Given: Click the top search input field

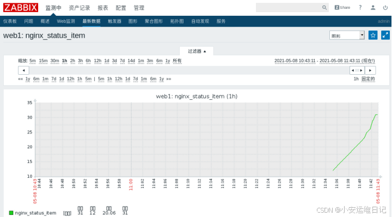Looking at the screenshot, I should coord(289,8).
